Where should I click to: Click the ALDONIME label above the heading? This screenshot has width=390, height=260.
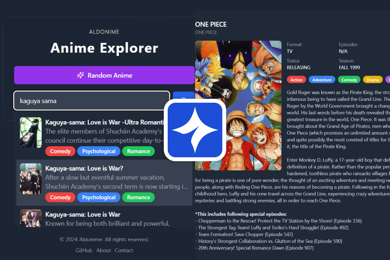[x=104, y=32]
